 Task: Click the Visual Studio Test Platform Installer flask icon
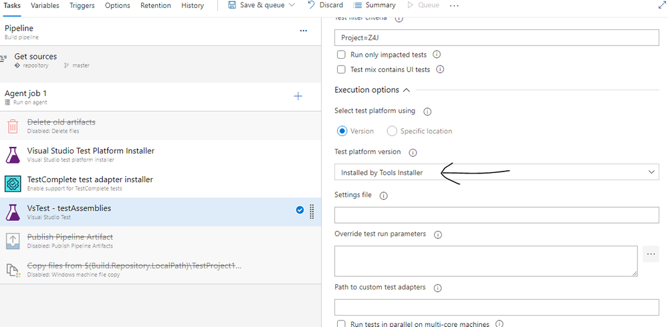click(x=13, y=155)
